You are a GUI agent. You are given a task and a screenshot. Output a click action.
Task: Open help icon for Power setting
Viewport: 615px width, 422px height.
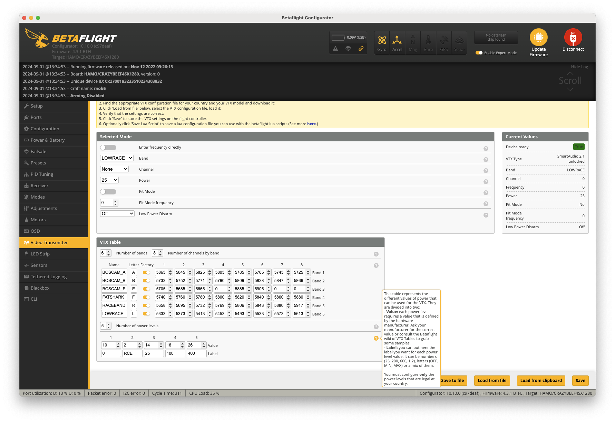[486, 182]
